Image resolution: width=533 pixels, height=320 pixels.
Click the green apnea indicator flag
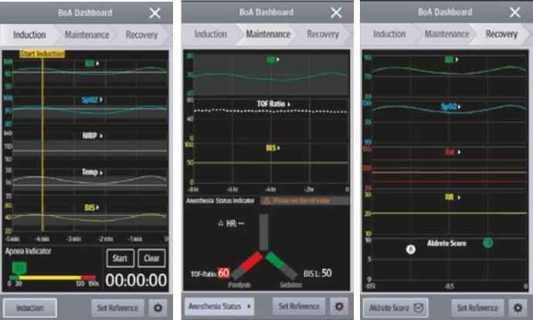19,267
